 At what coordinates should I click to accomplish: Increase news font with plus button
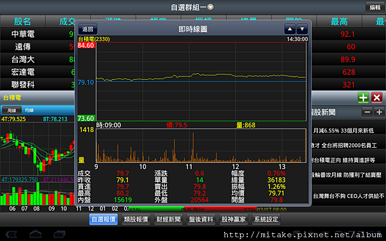click(379, 112)
